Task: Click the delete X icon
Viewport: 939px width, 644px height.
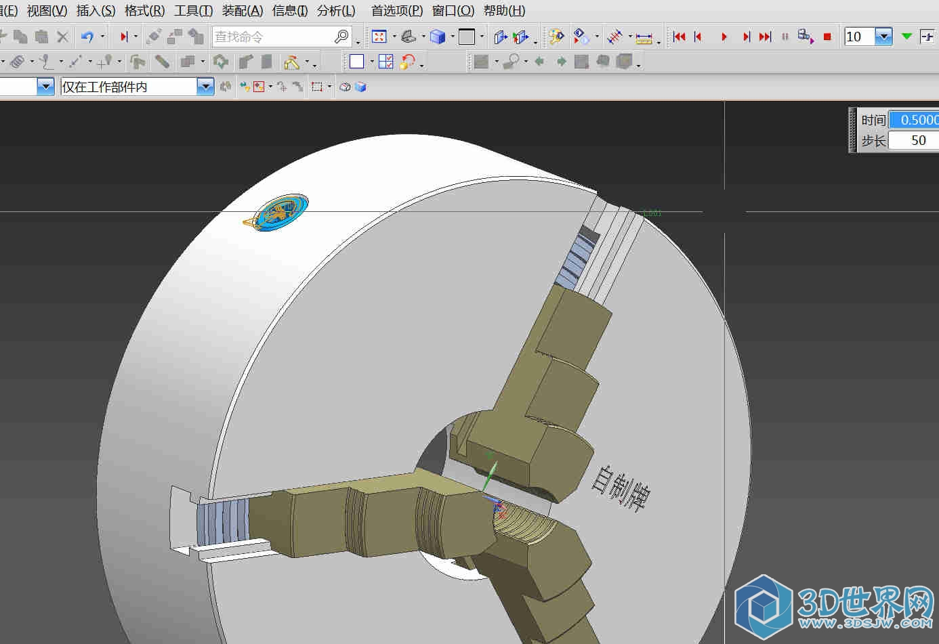Action: tap(62, 37)
